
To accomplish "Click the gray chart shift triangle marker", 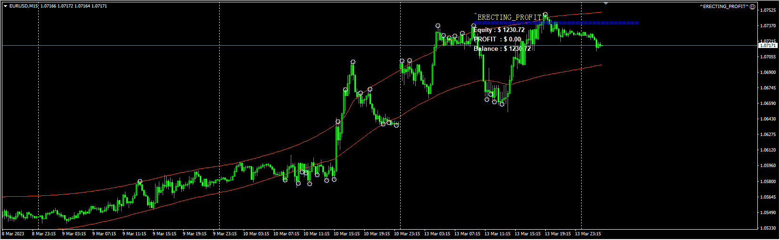I will [606, 4].
